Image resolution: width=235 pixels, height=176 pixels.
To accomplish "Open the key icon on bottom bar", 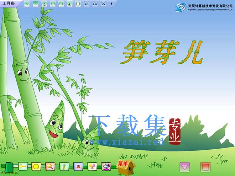I will point(23,166).
